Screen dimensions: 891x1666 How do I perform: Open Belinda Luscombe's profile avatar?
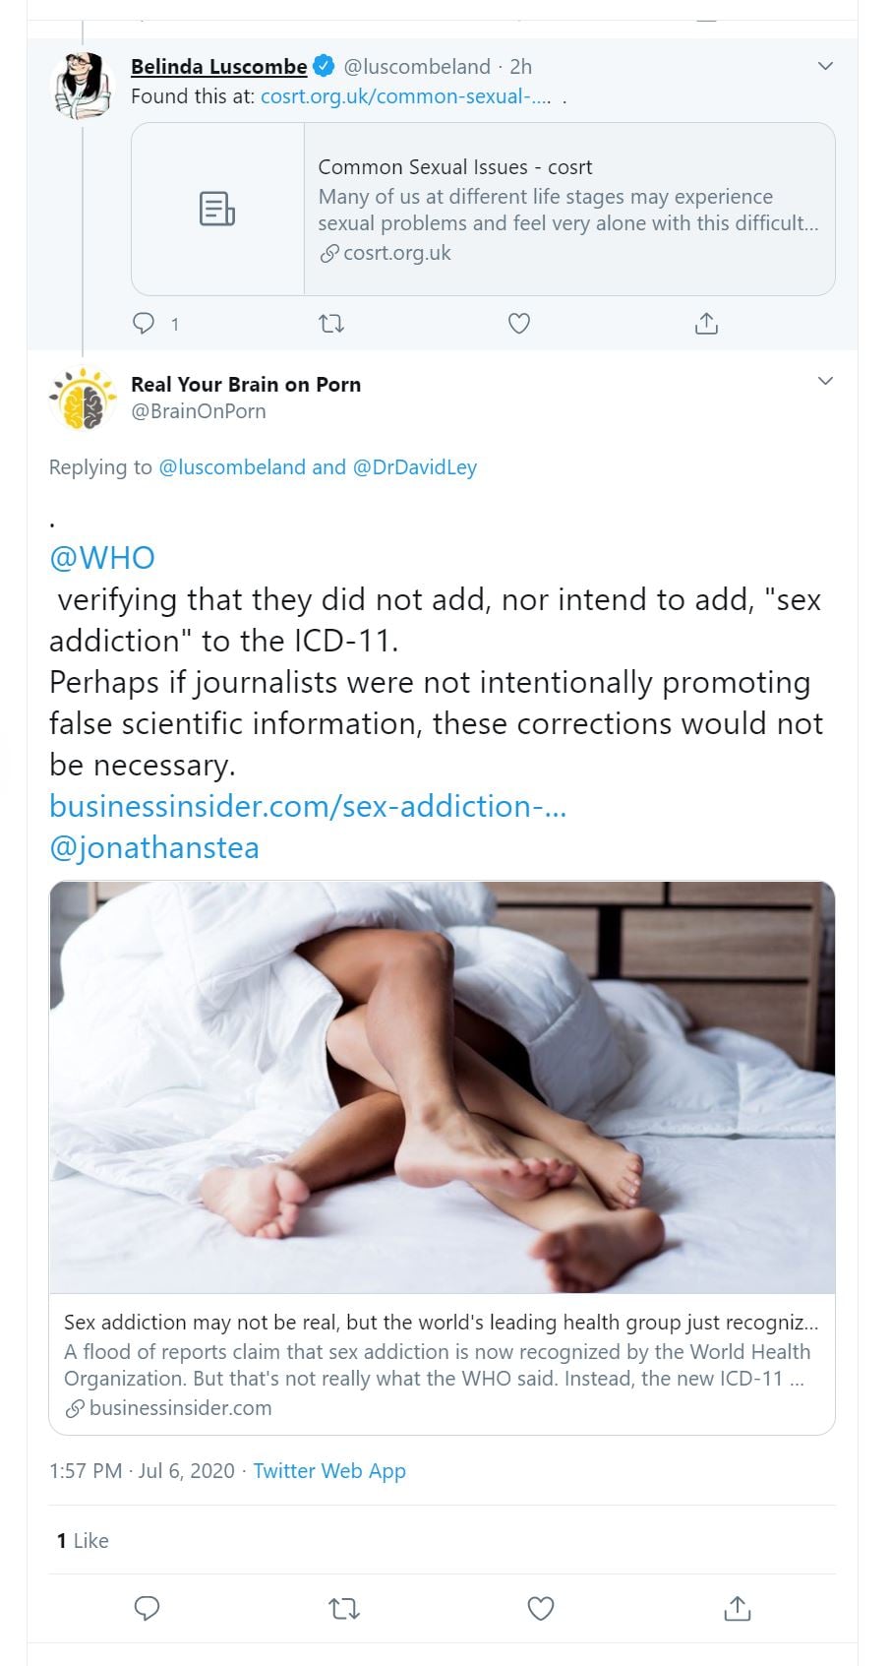(83, 87)
